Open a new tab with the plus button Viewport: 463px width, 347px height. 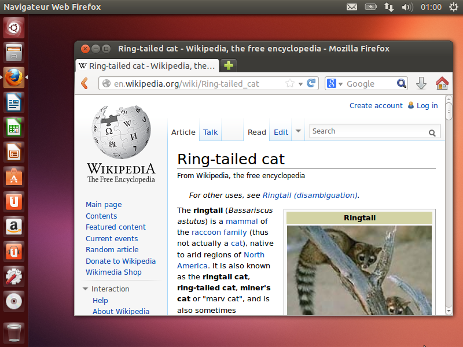pos(229,65)
